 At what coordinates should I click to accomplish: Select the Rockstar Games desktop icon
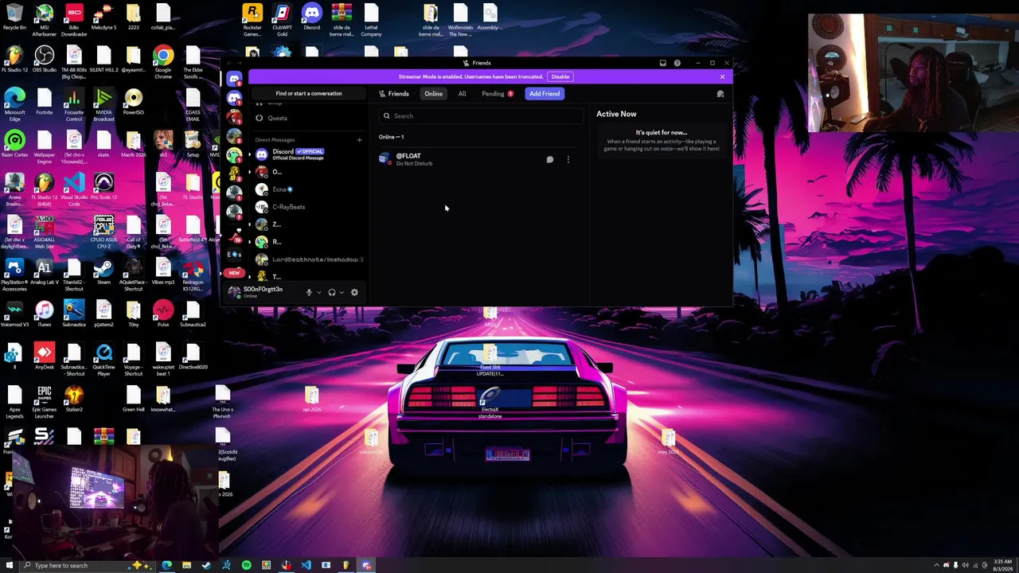pos(252,20)
